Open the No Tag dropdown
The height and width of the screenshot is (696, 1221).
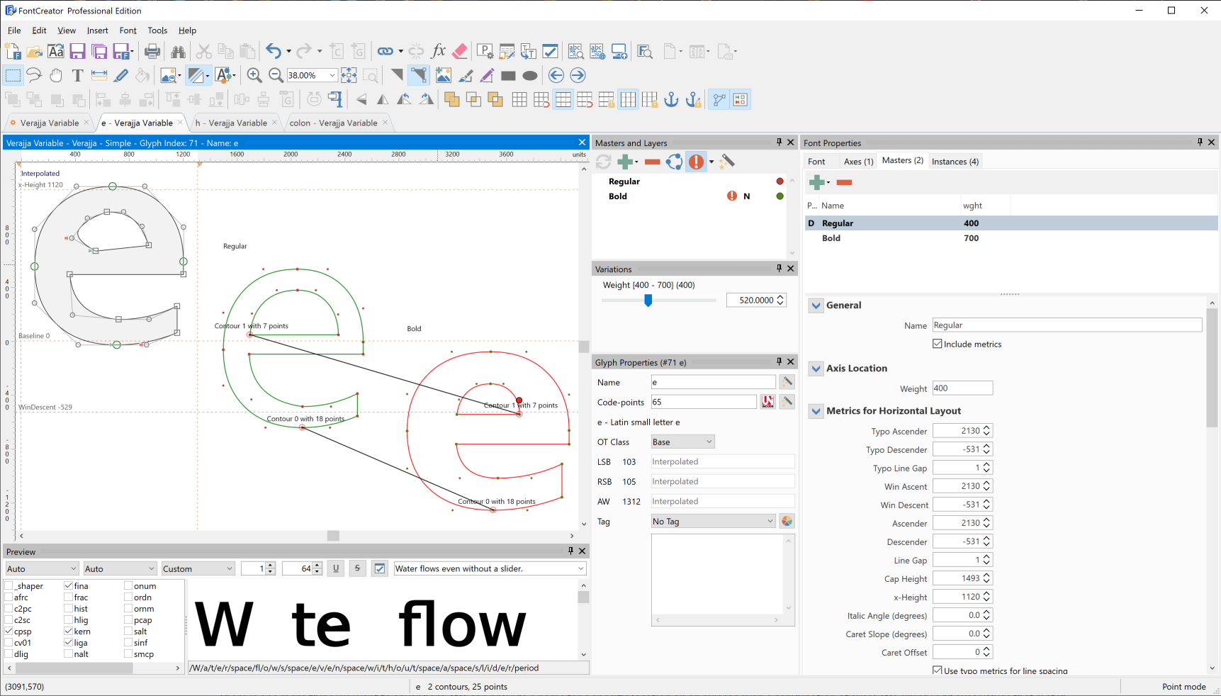pyautogui.click(x=713, y=521)
